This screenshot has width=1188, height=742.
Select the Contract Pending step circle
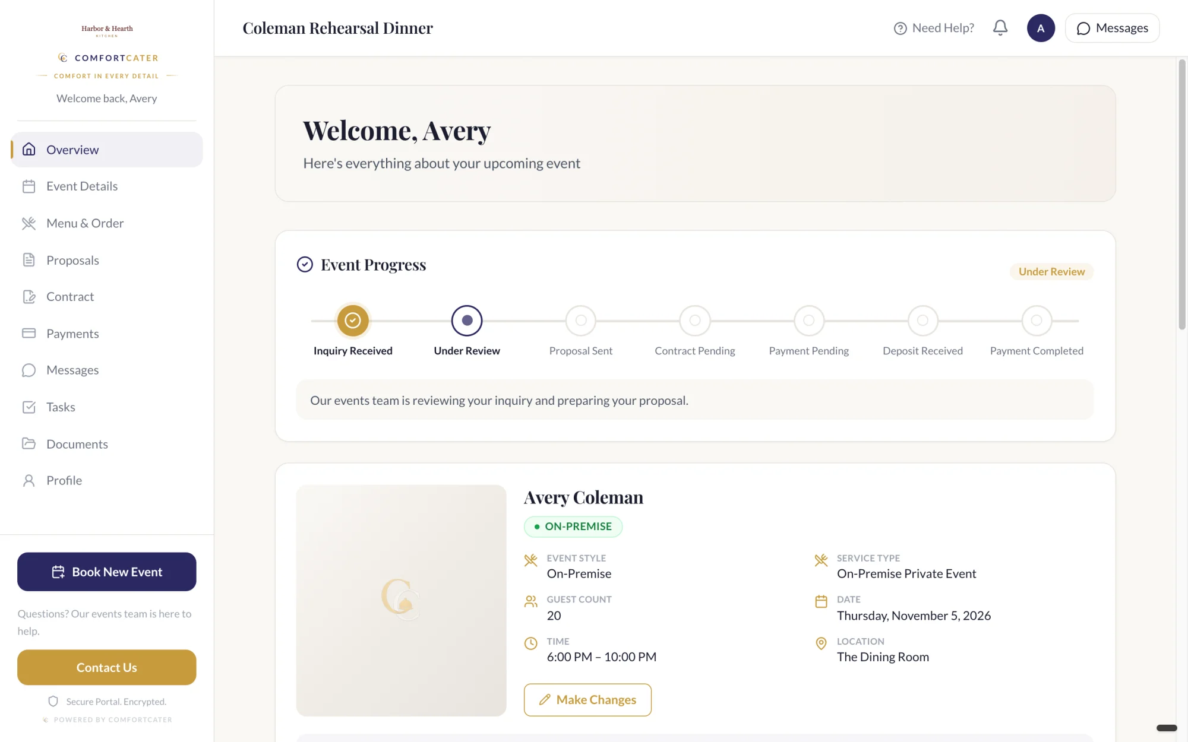pyautogui.click(x=695, y=321)
